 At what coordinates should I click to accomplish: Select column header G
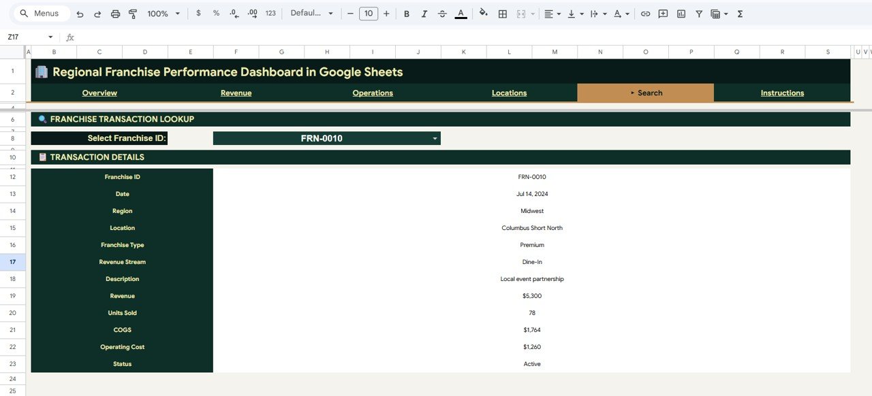coord(281,52)
